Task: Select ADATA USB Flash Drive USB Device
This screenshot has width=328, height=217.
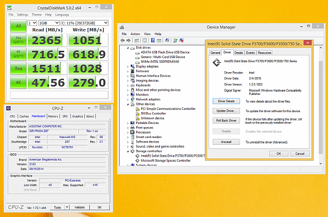Action: (165, 52)
